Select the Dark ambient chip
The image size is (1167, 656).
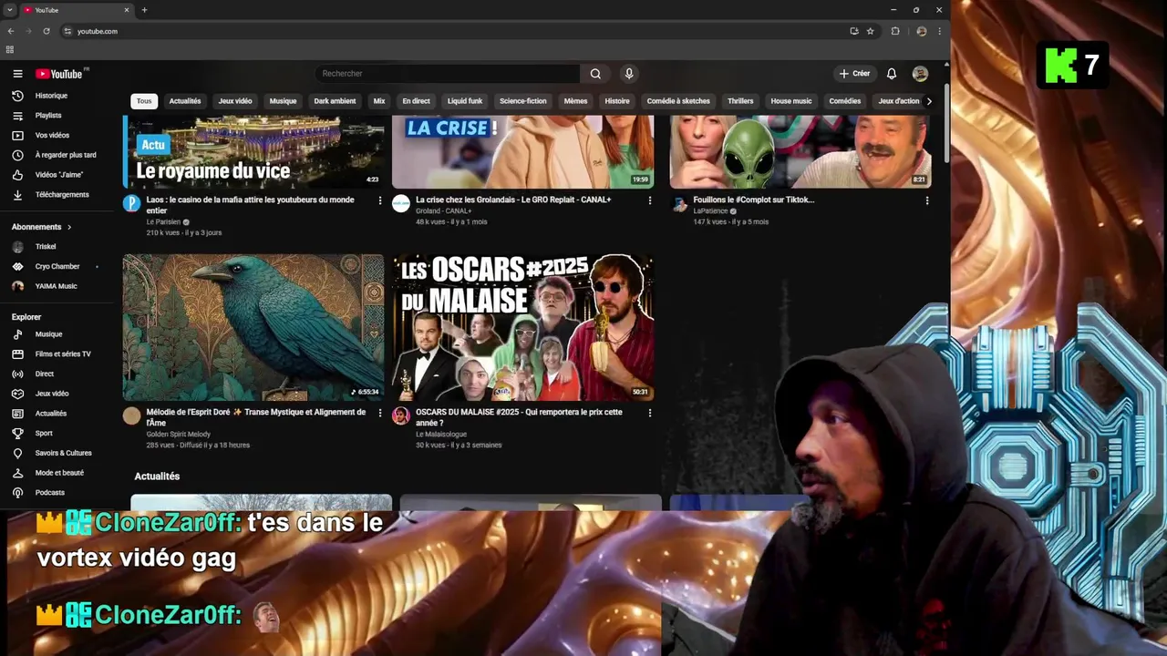(x=335, y=101)
